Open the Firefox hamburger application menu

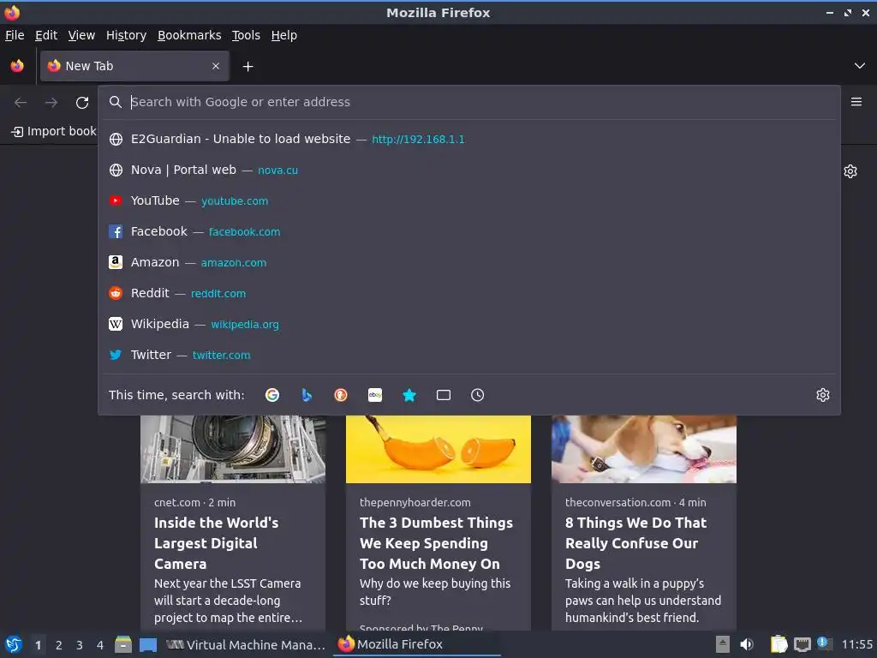pyautogui.click(x=856, y=102)
